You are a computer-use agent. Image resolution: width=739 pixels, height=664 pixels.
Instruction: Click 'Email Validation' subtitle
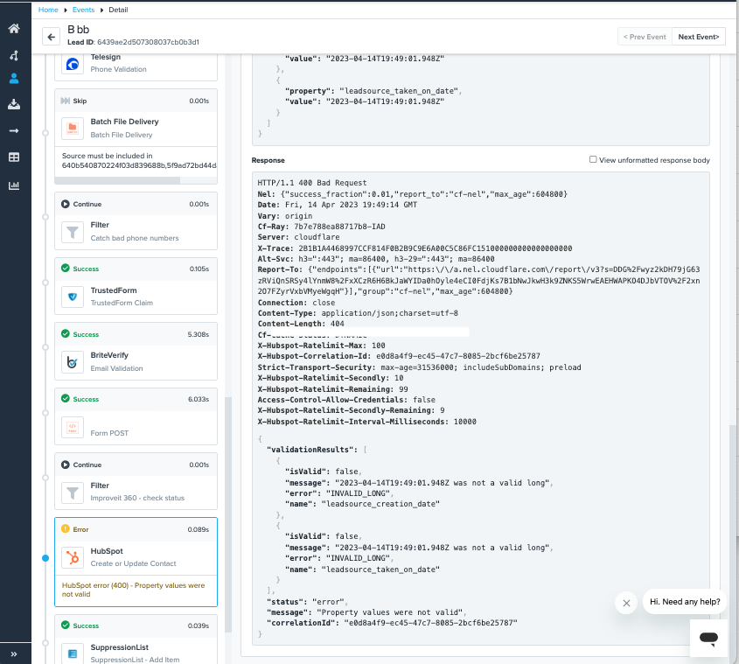pos(116,368)
